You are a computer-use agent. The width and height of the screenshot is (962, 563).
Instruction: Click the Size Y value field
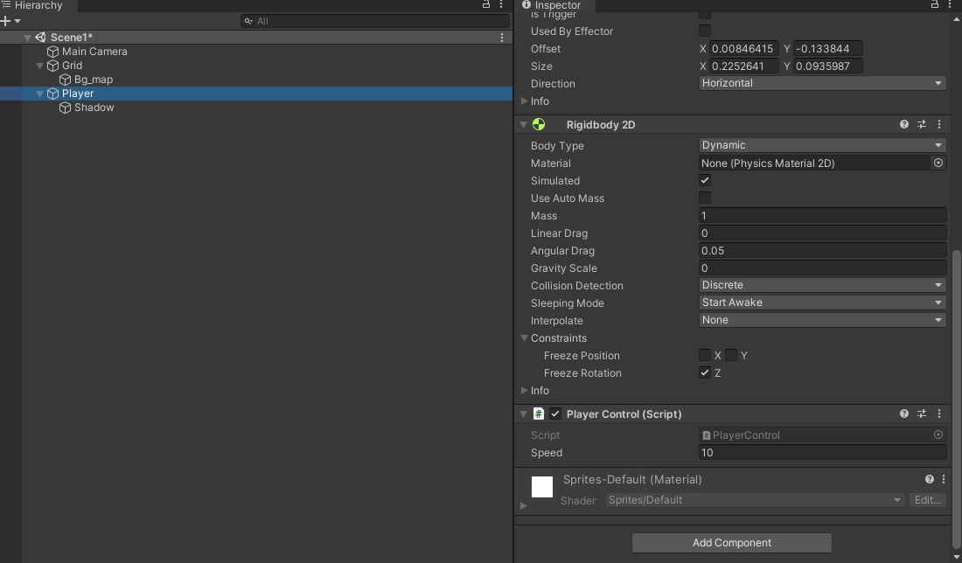coord(827,66)
